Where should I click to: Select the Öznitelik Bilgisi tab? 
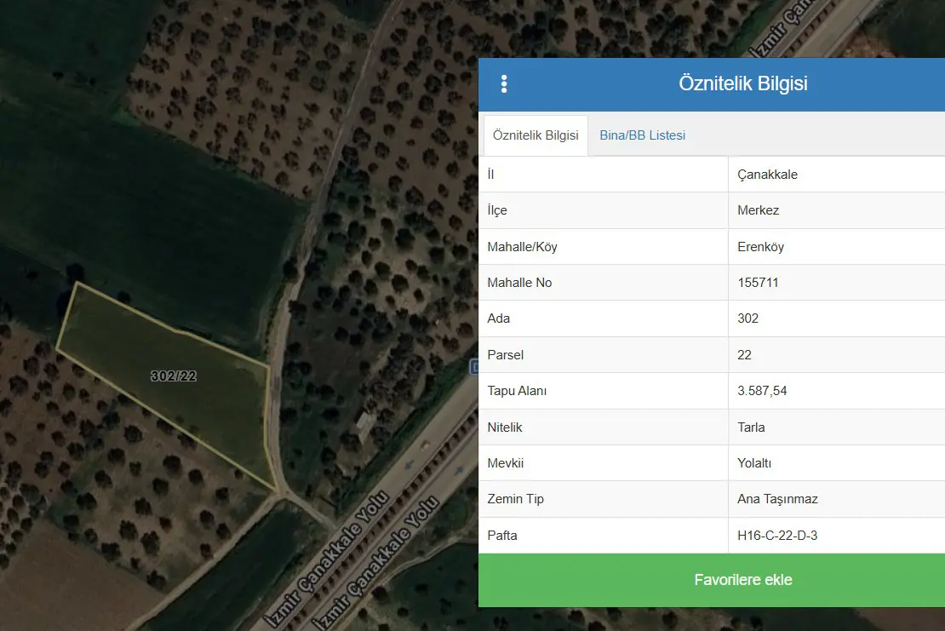pyautogui.click(x=535, y=135)
